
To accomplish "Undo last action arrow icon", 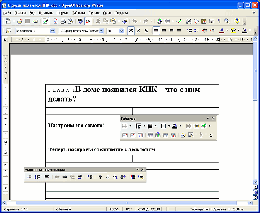I will click(135, 21).
